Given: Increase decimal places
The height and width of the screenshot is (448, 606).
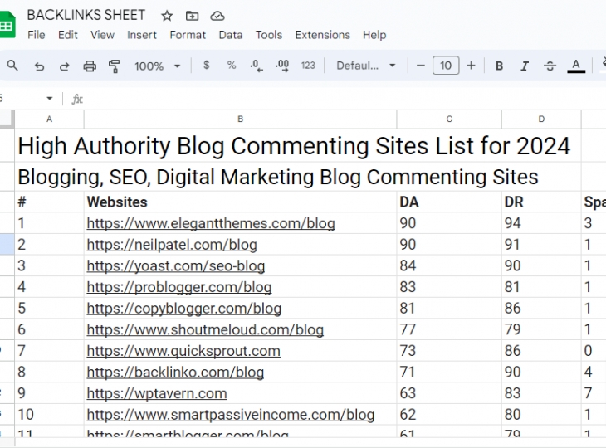Looking at the screenshot, I should point(282,66).
